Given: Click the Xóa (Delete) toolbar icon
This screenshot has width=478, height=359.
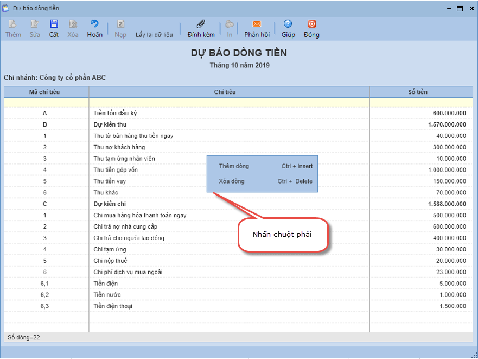Looking at the screenshot, I should (x=73, y=24).
